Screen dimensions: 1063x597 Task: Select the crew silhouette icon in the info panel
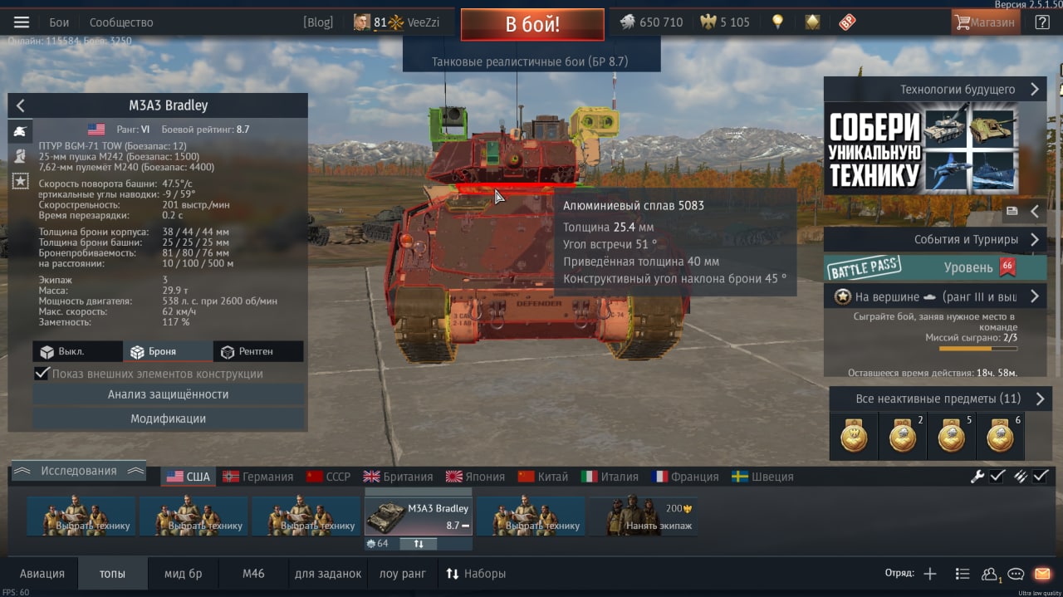pyautogui.click(x=20, y=155)
